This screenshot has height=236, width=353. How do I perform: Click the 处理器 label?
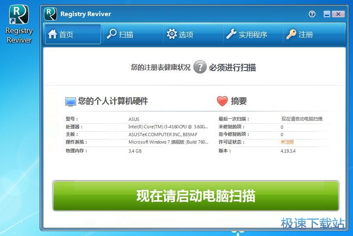74,127
